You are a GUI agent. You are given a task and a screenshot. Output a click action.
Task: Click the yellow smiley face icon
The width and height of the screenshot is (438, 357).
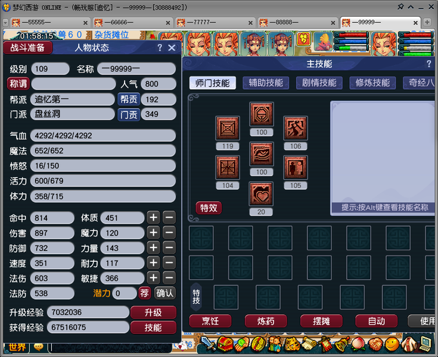(x=392, y=344)
